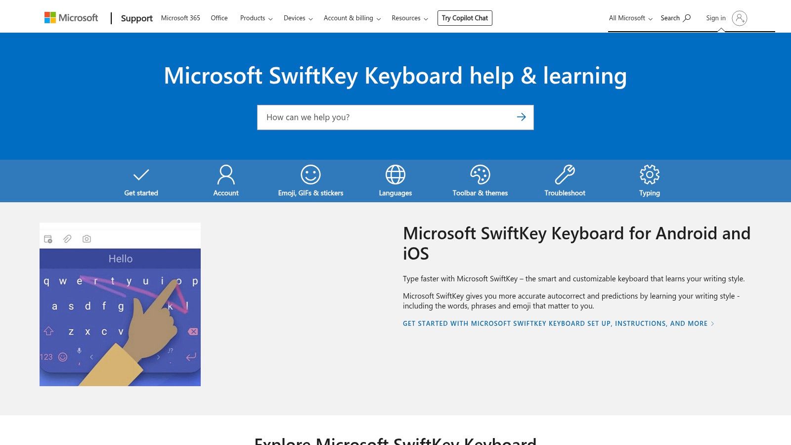This screenshot has height=445, width=791.
Task: Focus the How can we help you field
Action: click(x=386, y=117)
